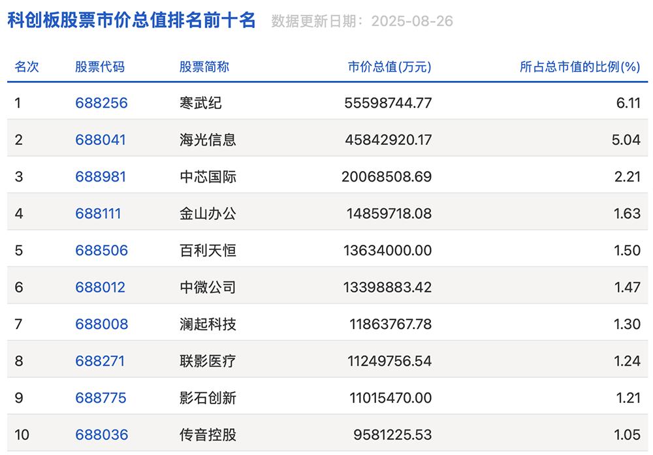Select stock name 海光信息
Screen dimensions: 653x455
[x=208, y=140]
